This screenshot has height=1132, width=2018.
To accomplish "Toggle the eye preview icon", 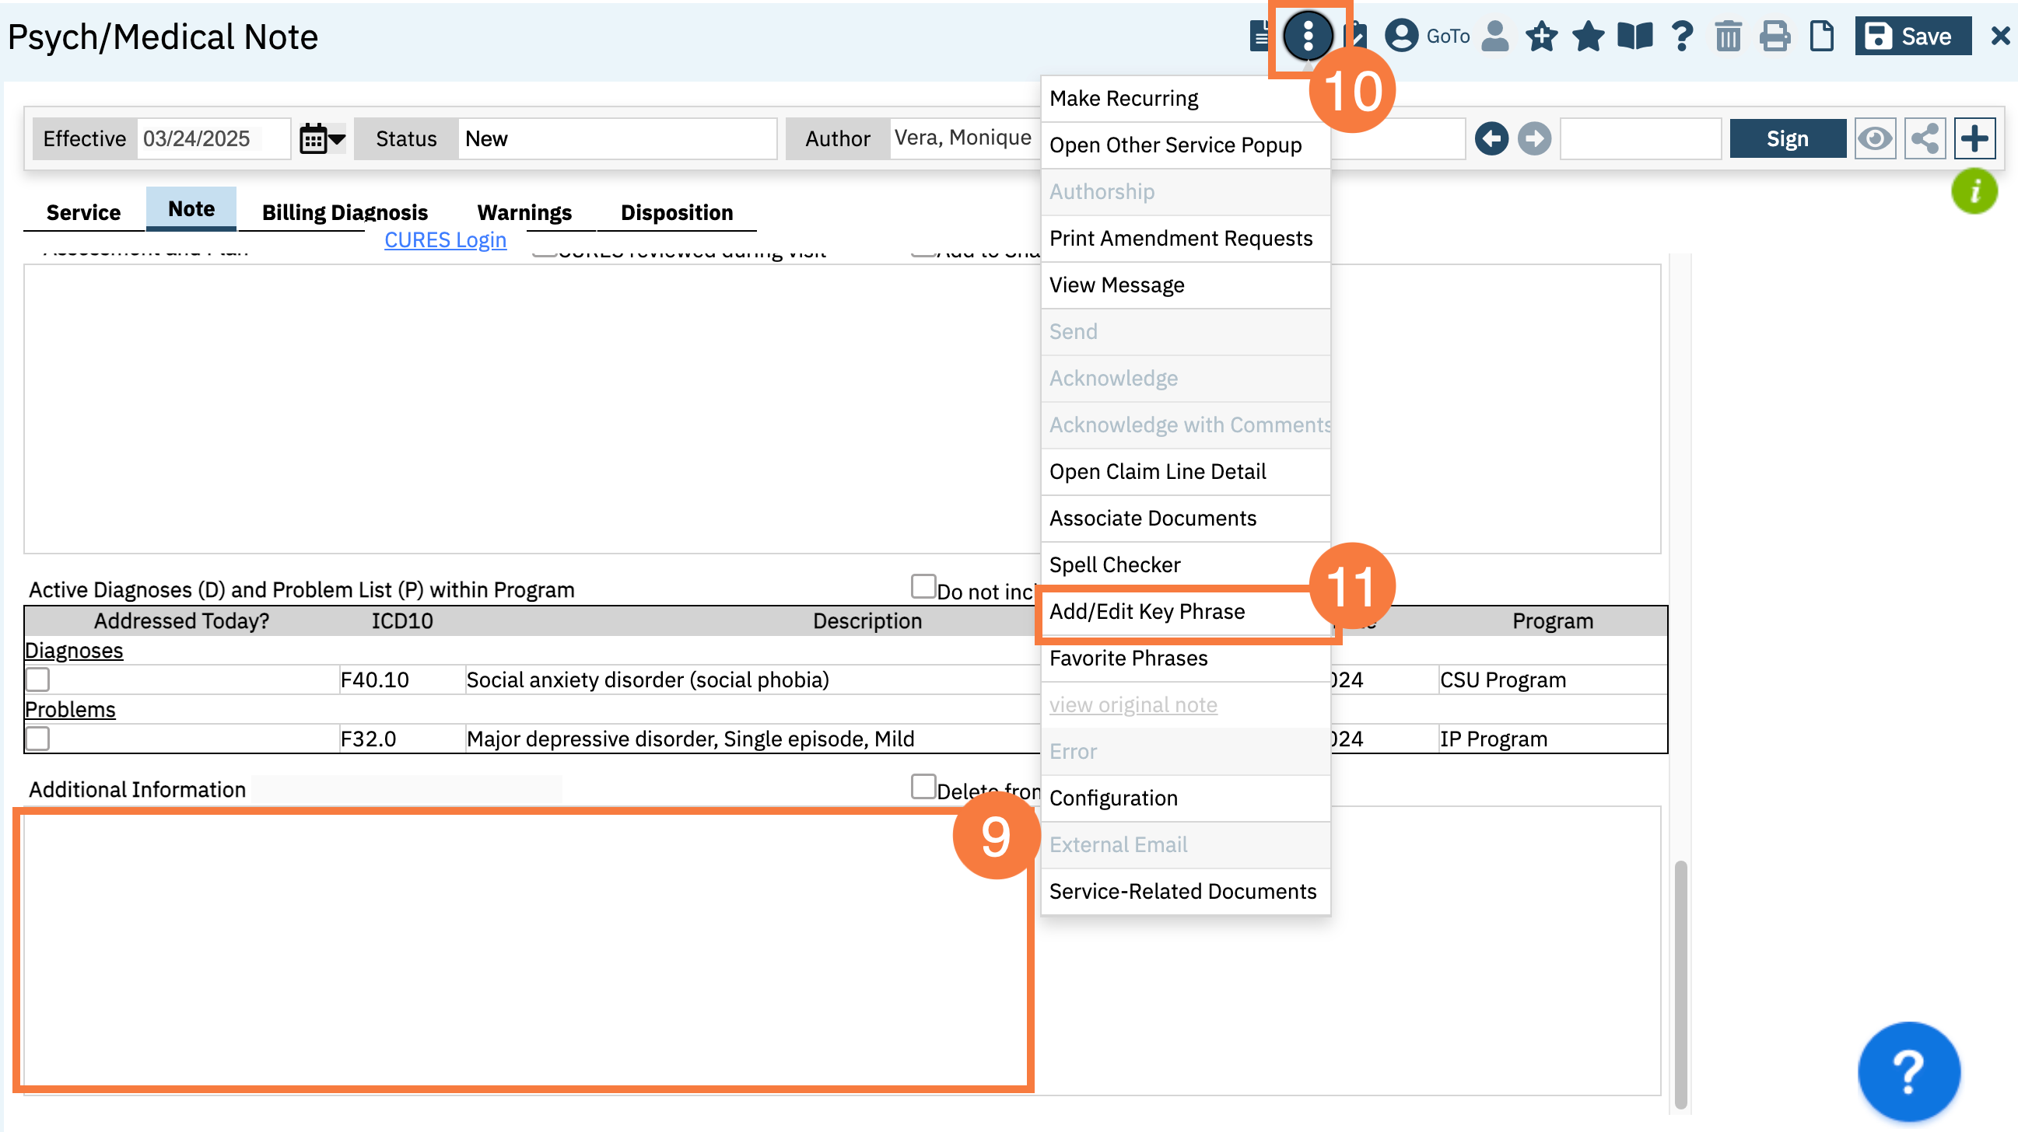I will pos(1875,138).
